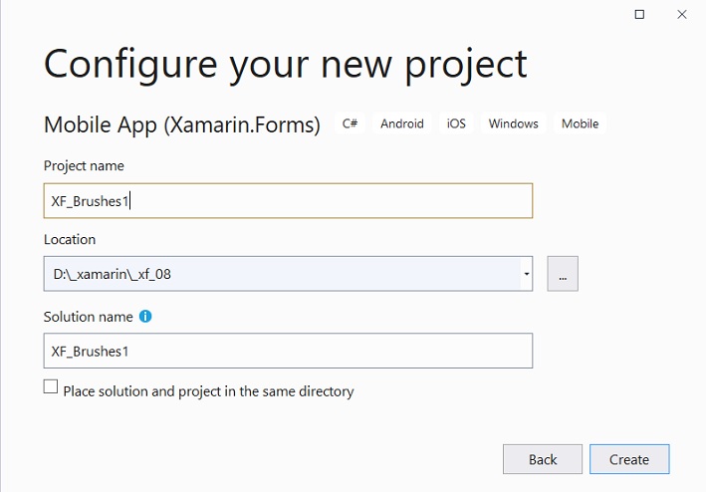Select the Windows platform tag
Image resolution: width=706 pixels, height=492 pixels.
click(513, 123)
